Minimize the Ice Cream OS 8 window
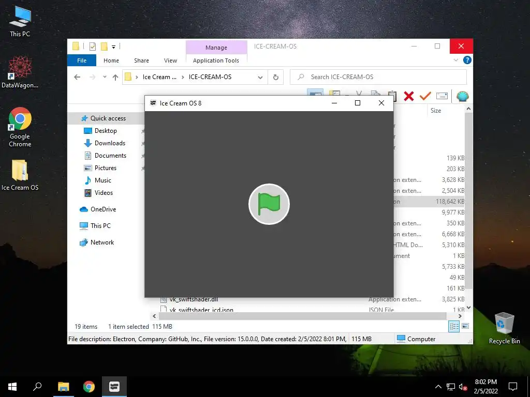 [x=334, y=103]
